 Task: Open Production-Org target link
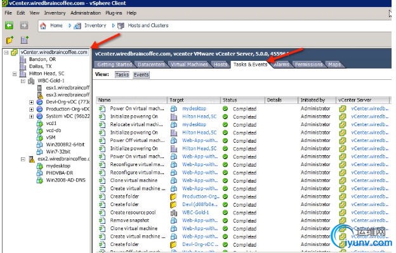201,197
